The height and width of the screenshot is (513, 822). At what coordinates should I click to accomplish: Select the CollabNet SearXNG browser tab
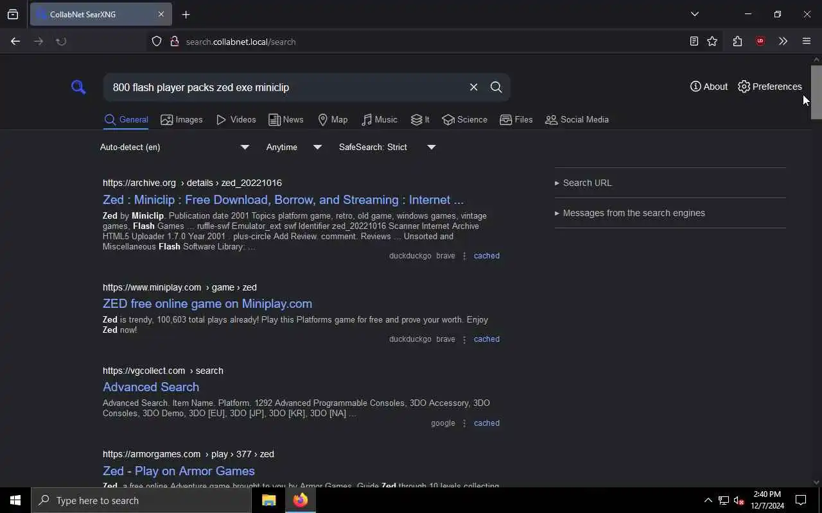click(x=101, y=14)
